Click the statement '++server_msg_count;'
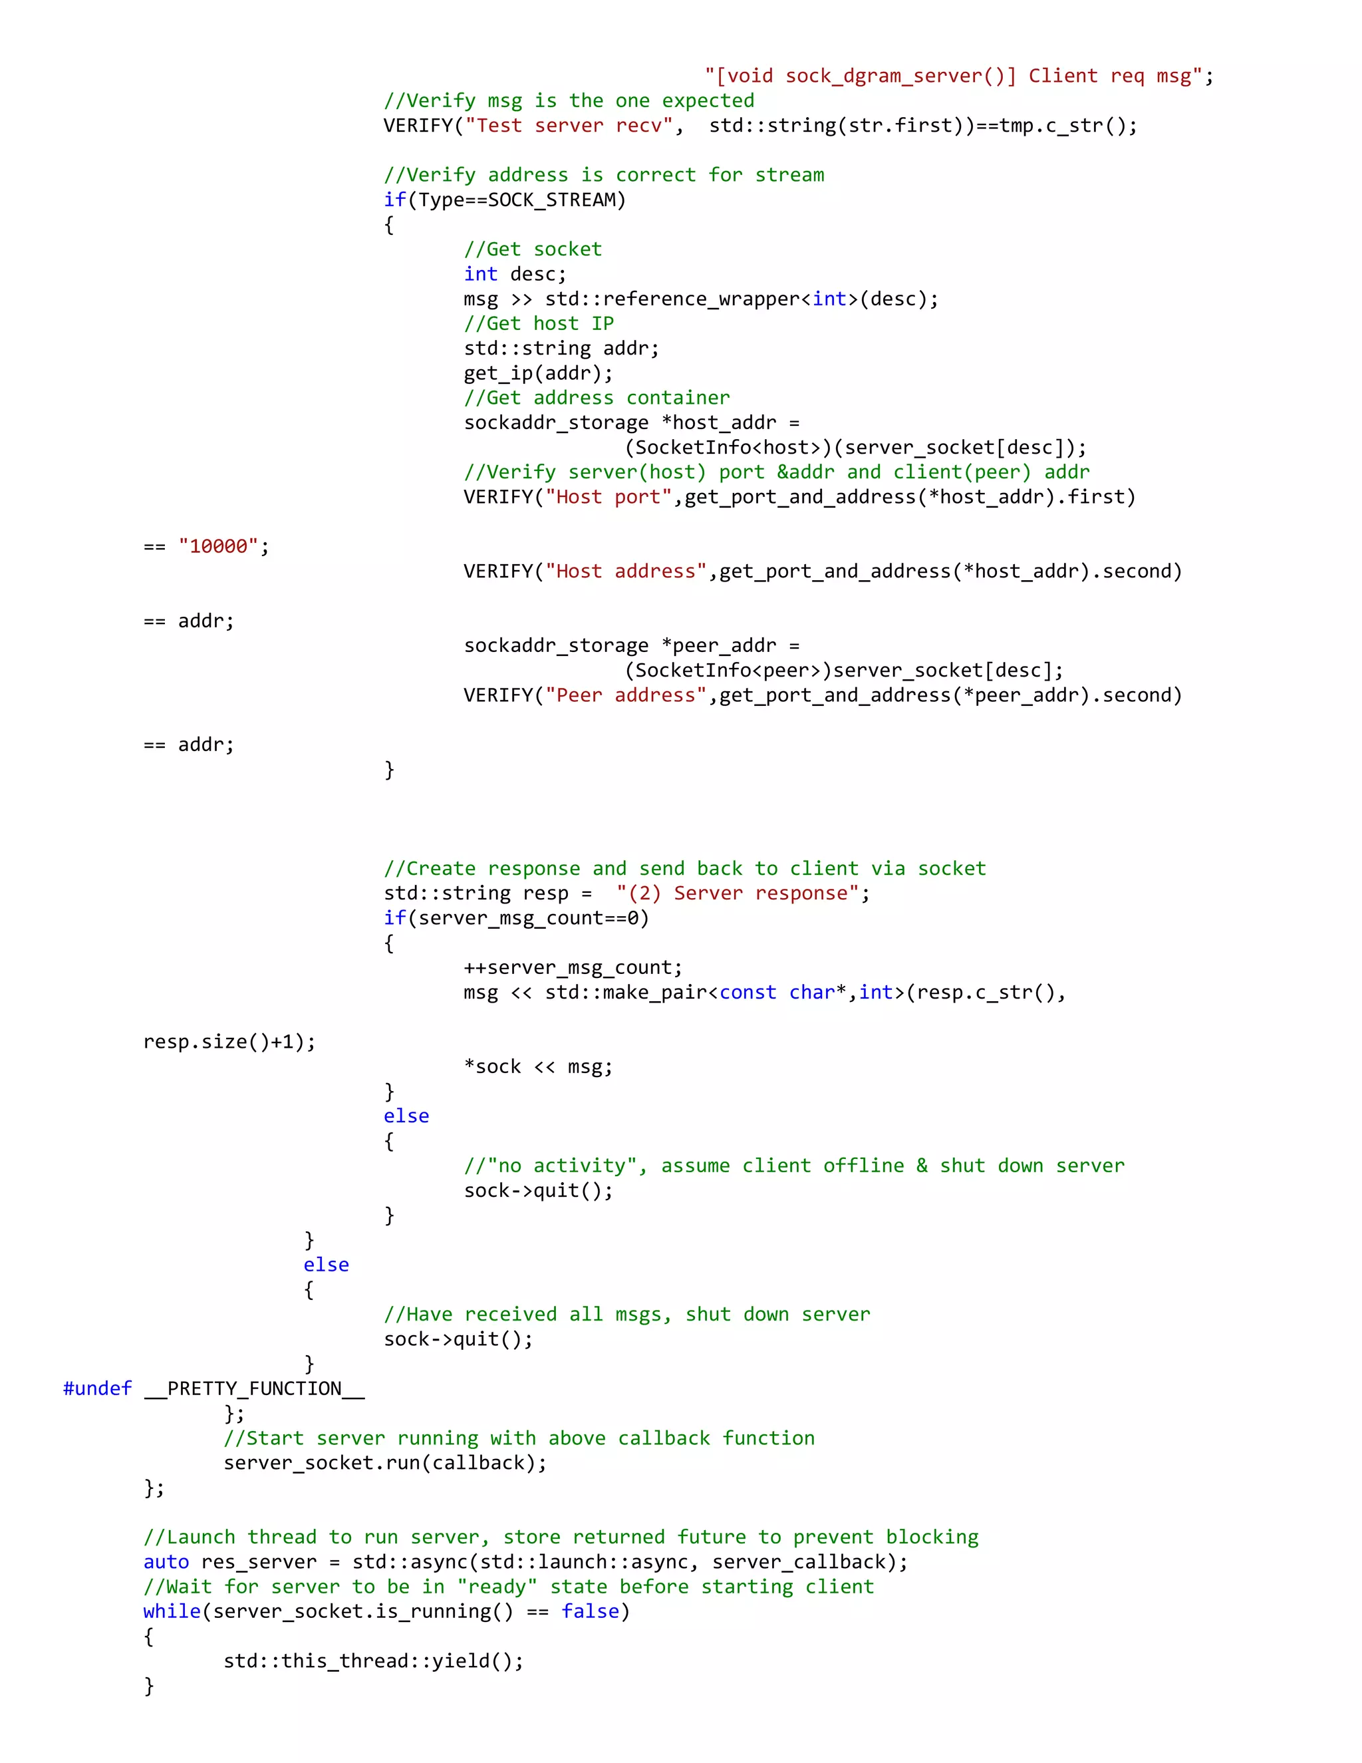Image resolution: width=1362 pixels, height=1763 pixels. click(x=573, y=968)
